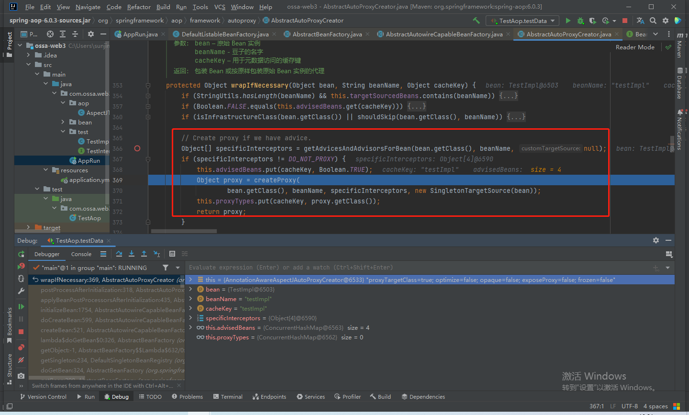The width and height of the screenshot is (689, 415).
Task: Expand the specificInterceptors variable node
Action: (191, 318)
